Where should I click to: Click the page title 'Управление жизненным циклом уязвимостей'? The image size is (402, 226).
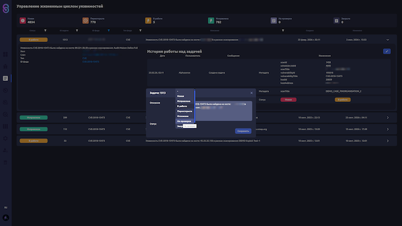pos(60,6)
